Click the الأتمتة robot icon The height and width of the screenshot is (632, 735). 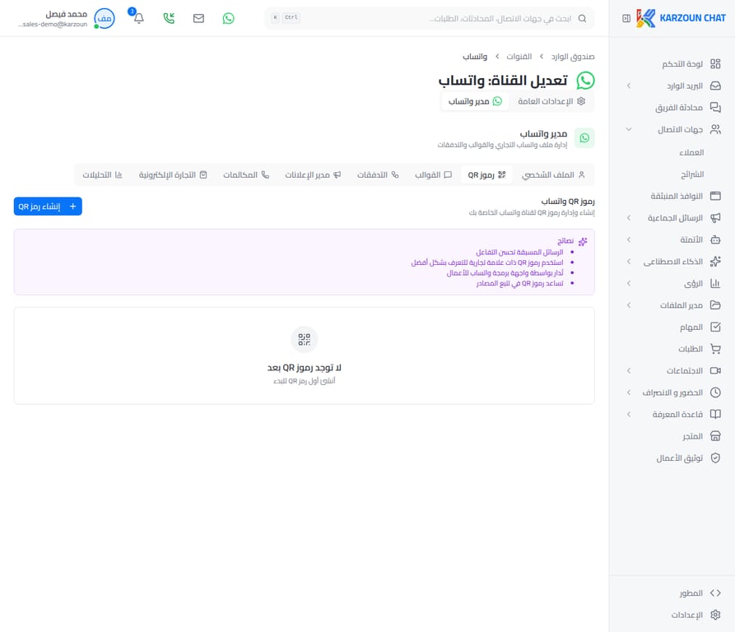point(715,239)
